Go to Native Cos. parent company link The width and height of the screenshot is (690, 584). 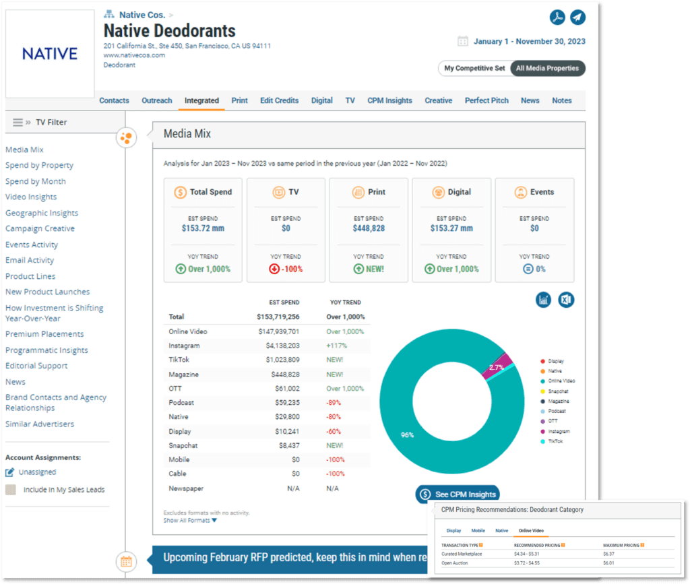point(142,15)
